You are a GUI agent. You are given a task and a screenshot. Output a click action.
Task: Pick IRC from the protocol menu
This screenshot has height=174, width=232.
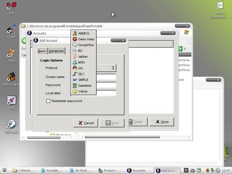(x=84, y=51)
